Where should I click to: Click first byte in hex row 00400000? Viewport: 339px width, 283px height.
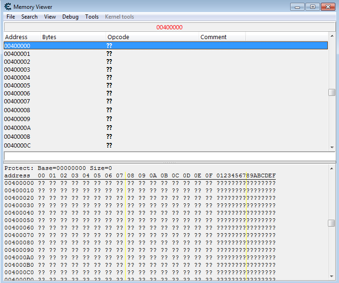(41, 183)
